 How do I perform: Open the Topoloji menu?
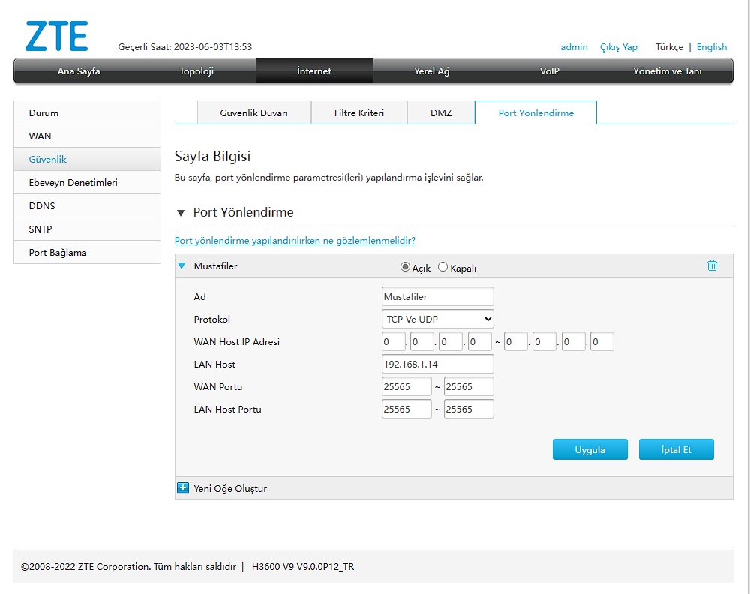point(196,70)
